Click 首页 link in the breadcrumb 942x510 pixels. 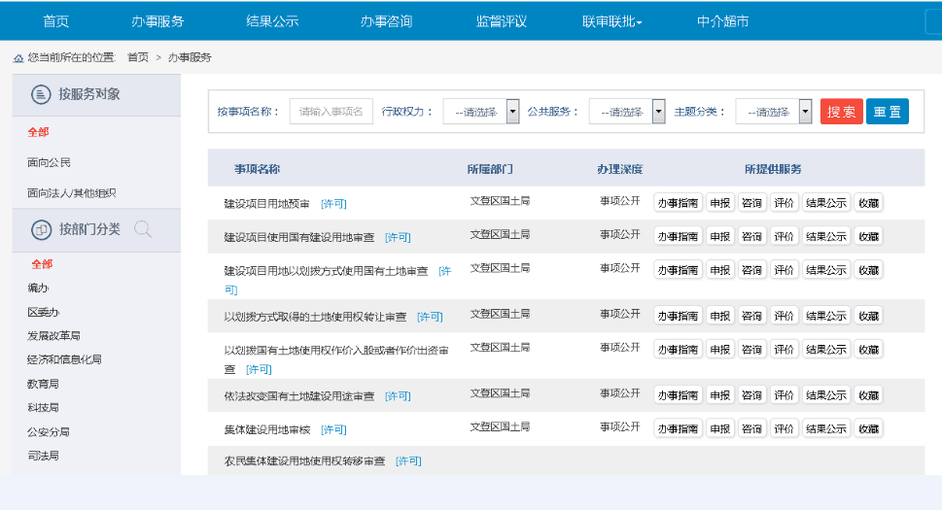tap(138, 57)
